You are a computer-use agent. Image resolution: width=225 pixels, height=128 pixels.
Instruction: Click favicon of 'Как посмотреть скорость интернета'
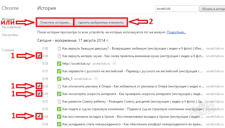(x=59, y=94)
